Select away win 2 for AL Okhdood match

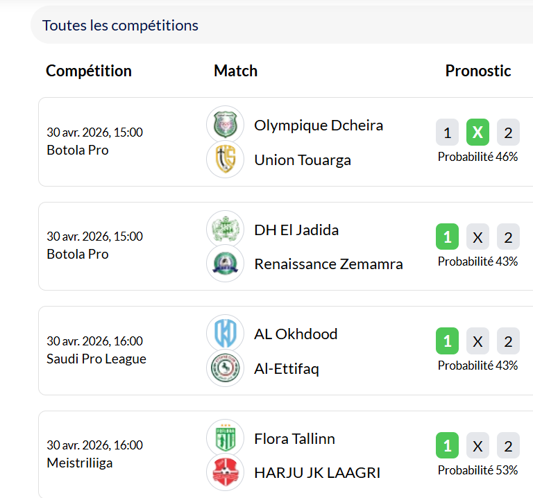(508, 341)
